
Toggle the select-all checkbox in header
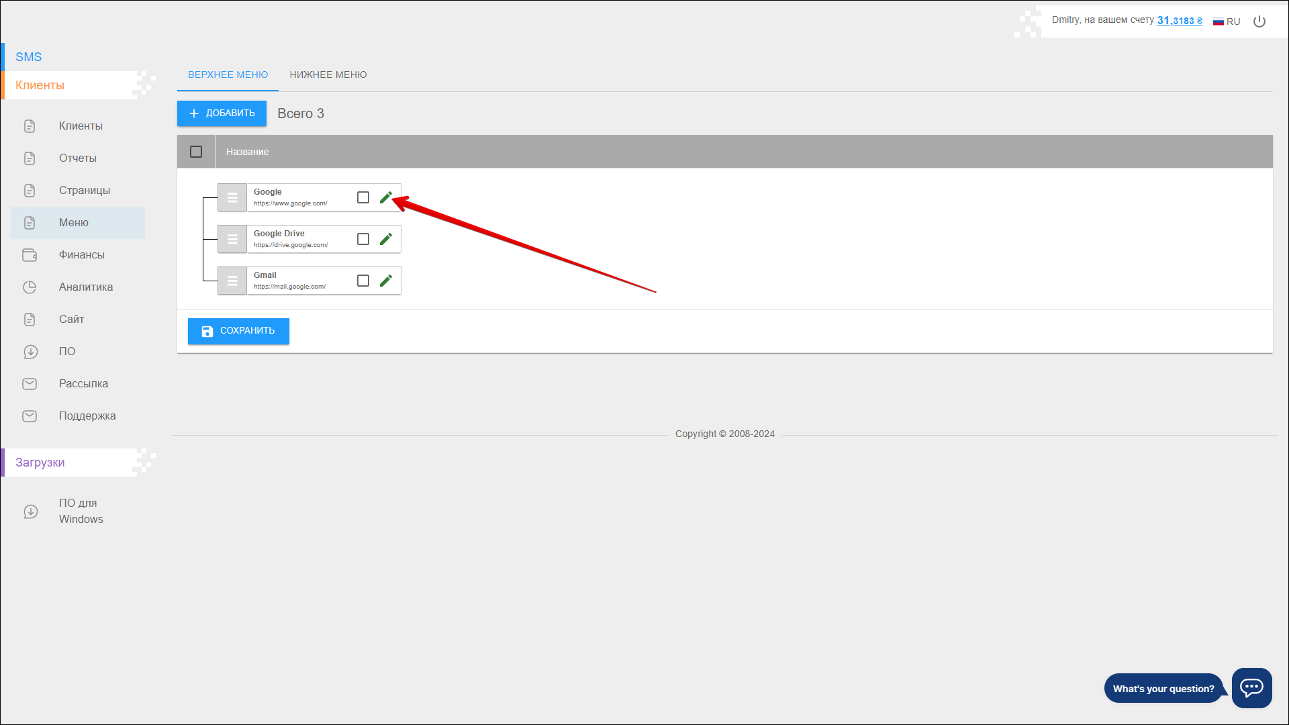[x=196, y=152]
